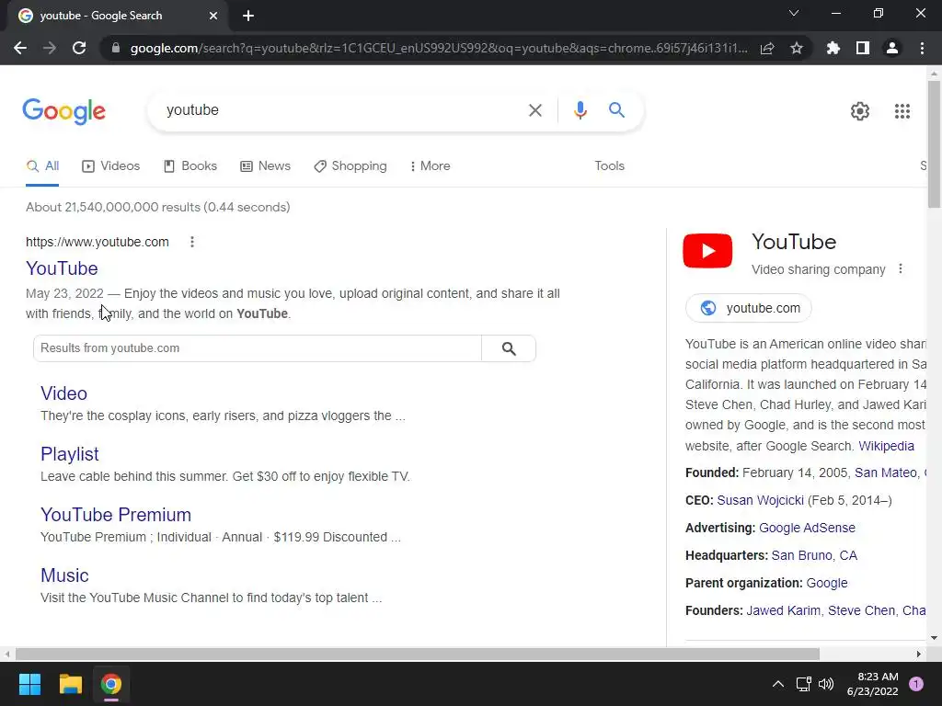Open the Google AdSense link
The image size is (942, 706).
pyautogui.click(x=807, y=529)
